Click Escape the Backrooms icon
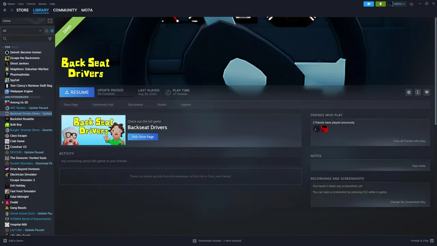The image size is (437, 246). 7,58
